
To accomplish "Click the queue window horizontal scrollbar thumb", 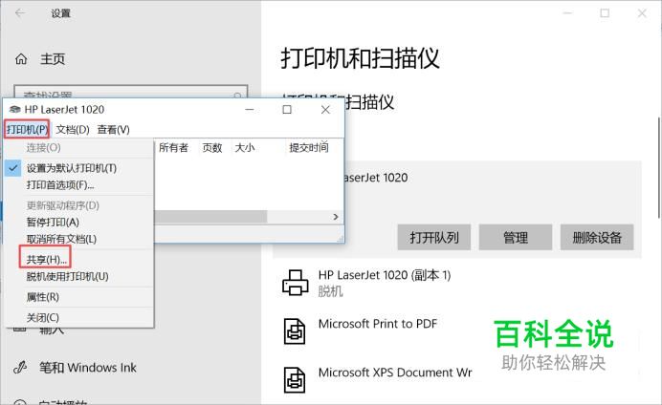I will pyautogui.click(x=210, y=217).
